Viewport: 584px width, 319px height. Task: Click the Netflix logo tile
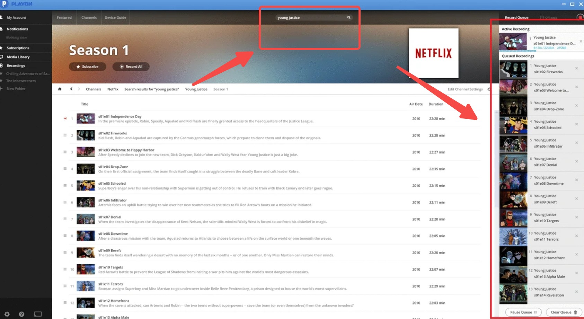tap(433, 53)
